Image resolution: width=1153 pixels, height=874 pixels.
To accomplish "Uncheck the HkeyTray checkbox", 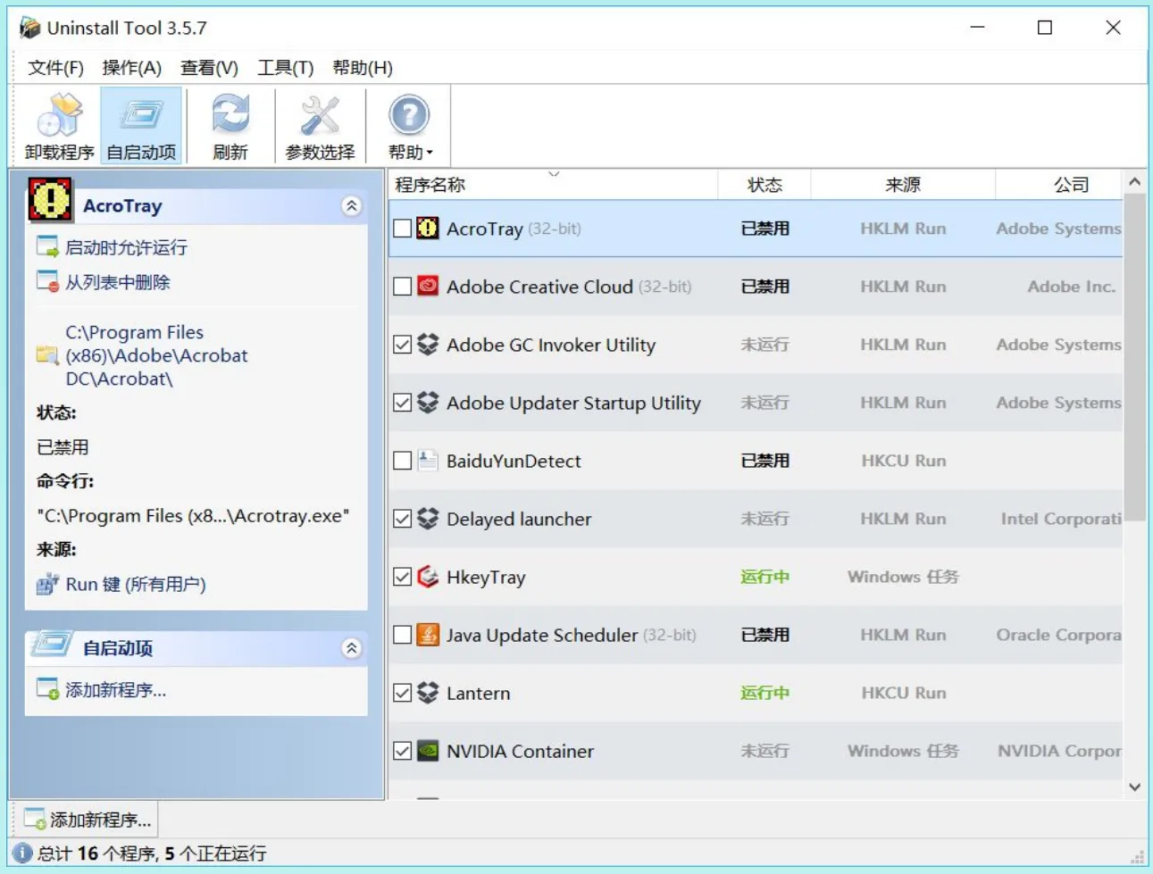I will pos(403,577).
